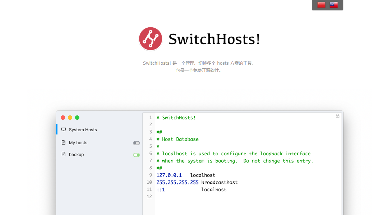Click the 255.255.255.255 IP address
The image size is (380, 215).
coord(177,183)
